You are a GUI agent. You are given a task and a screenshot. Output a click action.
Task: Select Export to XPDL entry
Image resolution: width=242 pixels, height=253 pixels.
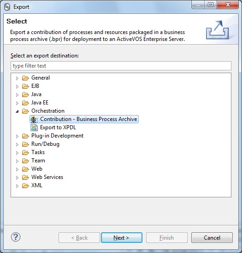point(58,127)
